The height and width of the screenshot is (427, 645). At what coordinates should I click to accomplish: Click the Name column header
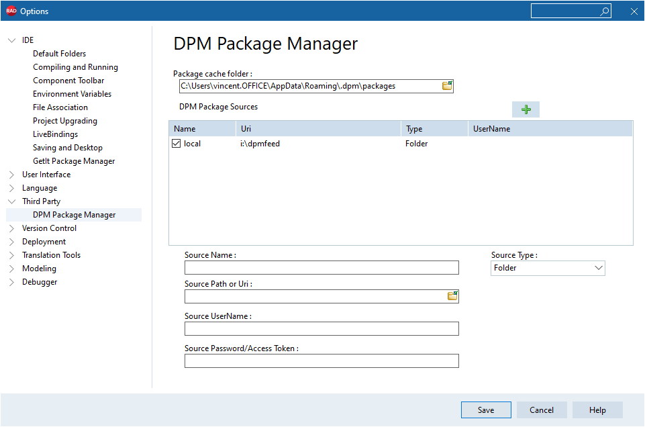click(202, 129)
